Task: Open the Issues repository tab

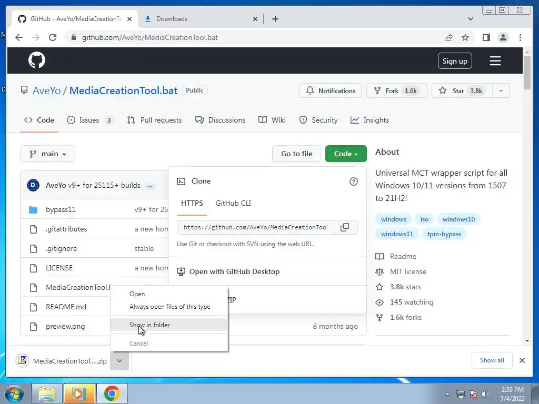Action: point(90,120)
